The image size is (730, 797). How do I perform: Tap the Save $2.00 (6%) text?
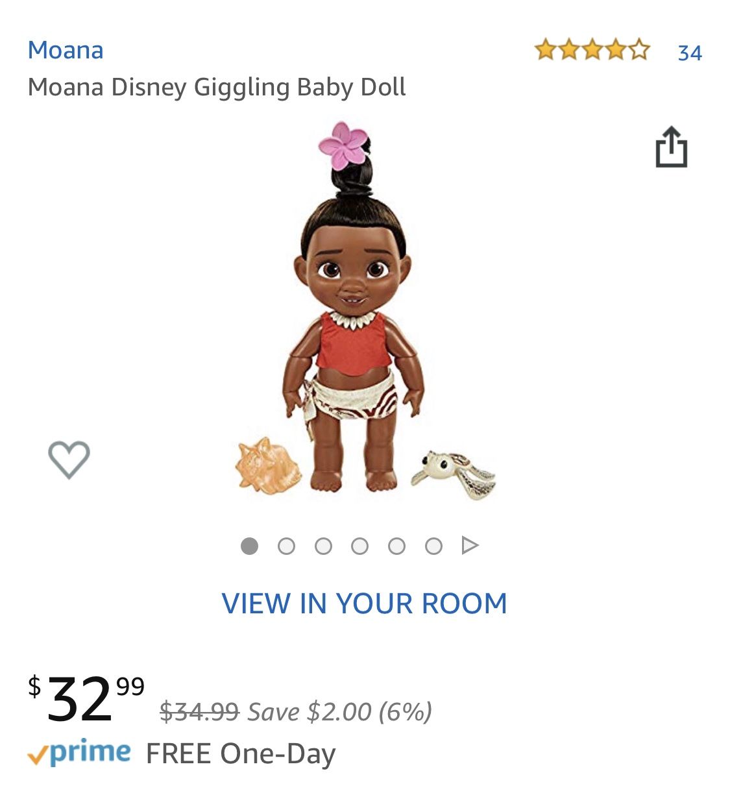click(x=339, y=712)
